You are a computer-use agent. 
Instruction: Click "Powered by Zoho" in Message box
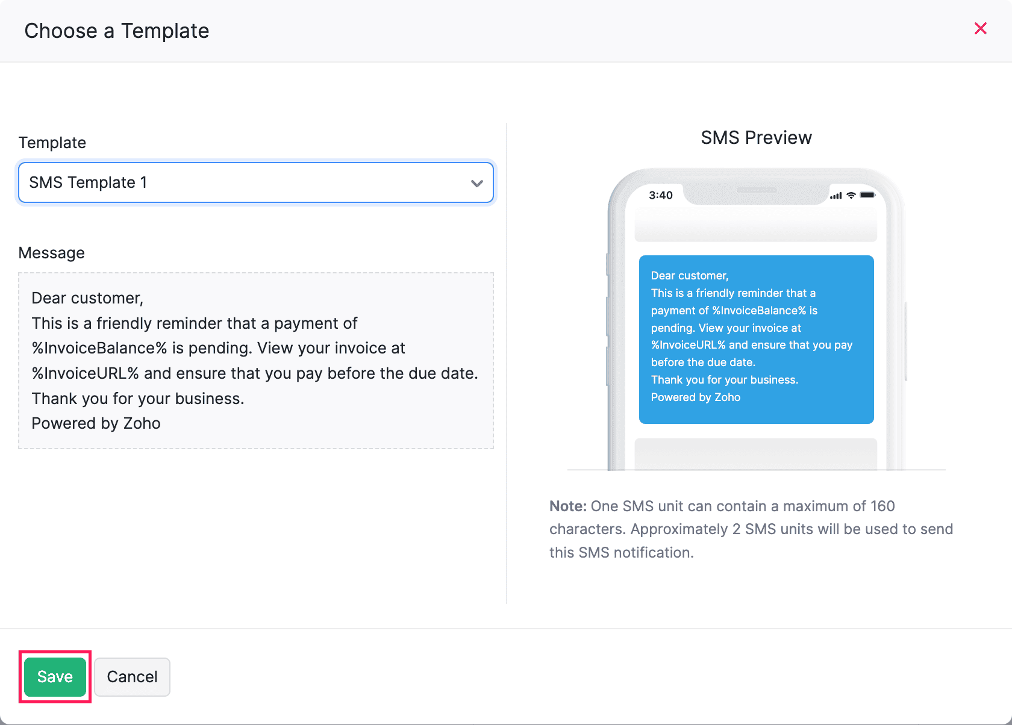[96, 423]
